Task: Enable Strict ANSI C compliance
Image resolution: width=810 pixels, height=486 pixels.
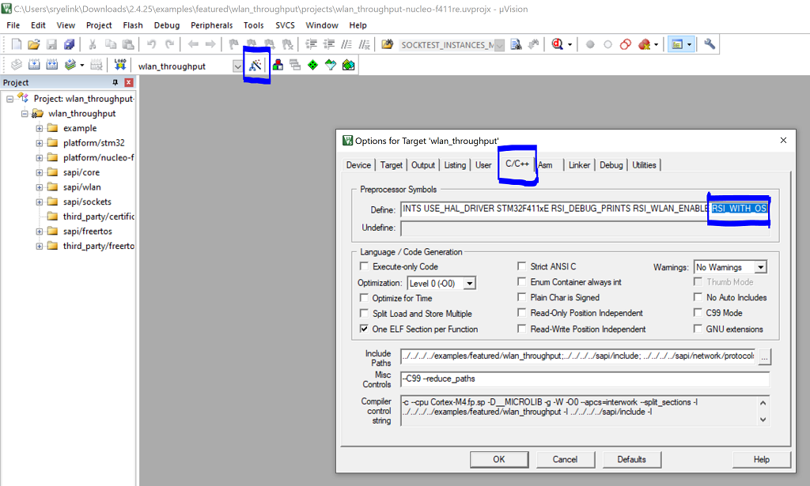Action: (521, 267)
